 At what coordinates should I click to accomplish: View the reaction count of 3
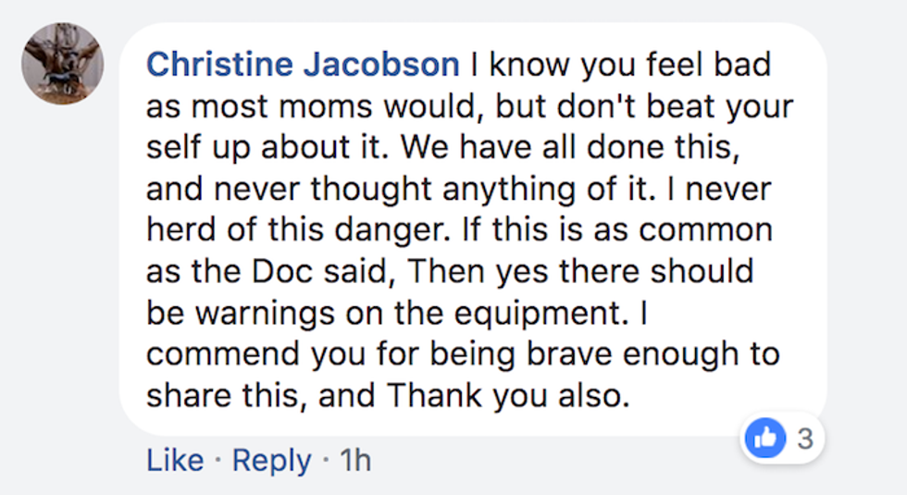click(805, 439)
